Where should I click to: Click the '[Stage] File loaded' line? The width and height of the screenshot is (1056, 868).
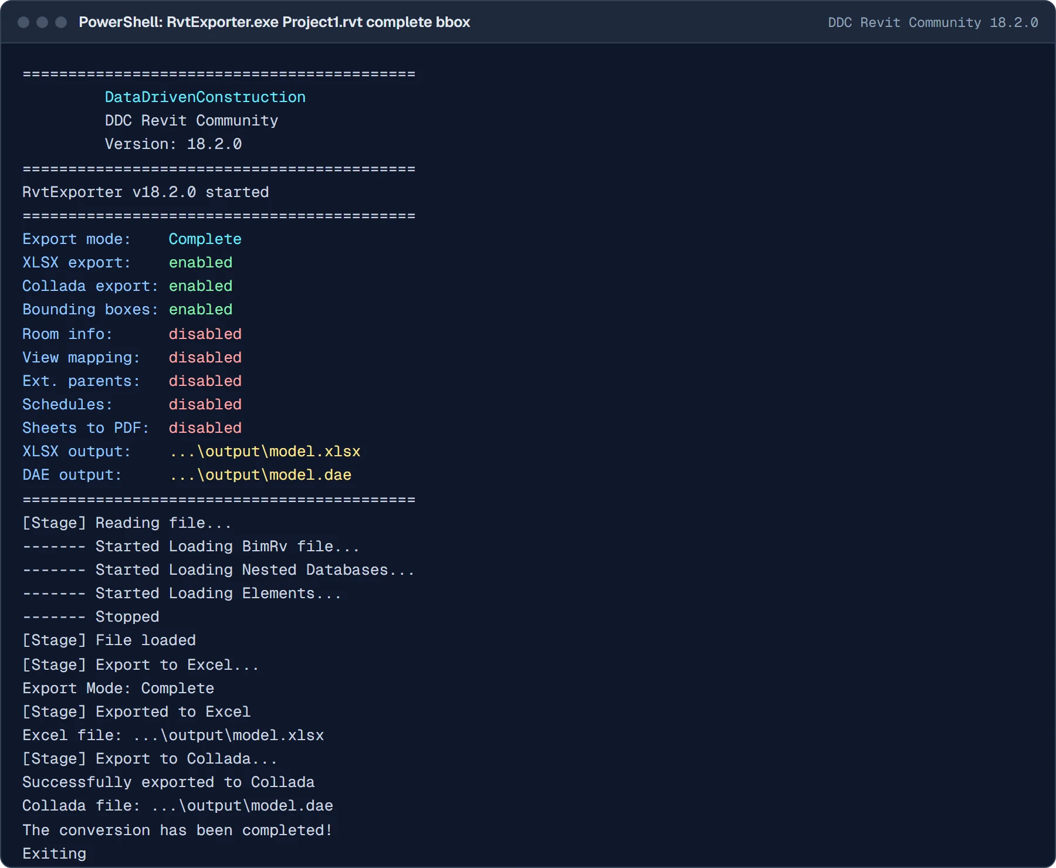[x=109, y=640]
